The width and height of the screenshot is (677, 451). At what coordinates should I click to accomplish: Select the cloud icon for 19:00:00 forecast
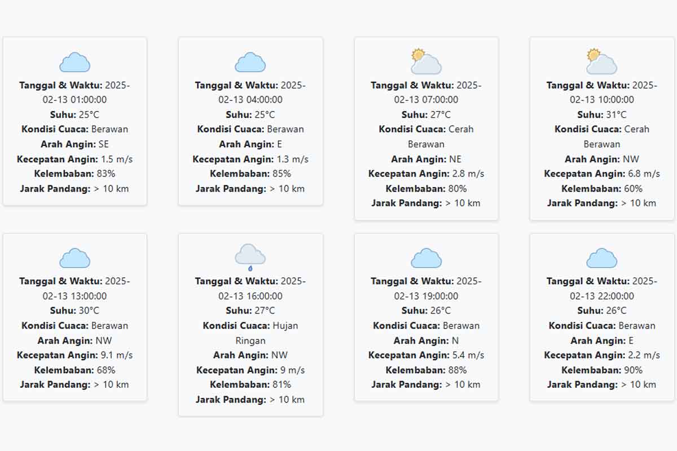click(x=426, y=258)
